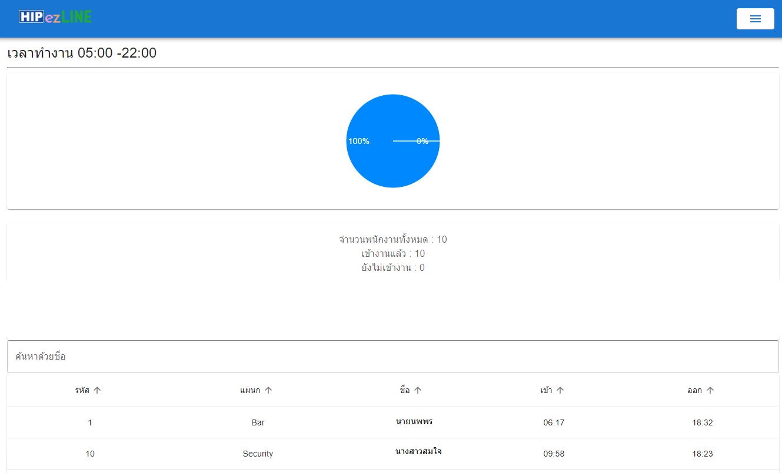Click the ชื่อ column header text
This screenshot has height=473, width=782.
coord(405,390)
